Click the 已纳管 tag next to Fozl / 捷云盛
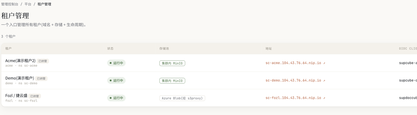The width and height of the screenshot is (417, 115). (35, 96)
